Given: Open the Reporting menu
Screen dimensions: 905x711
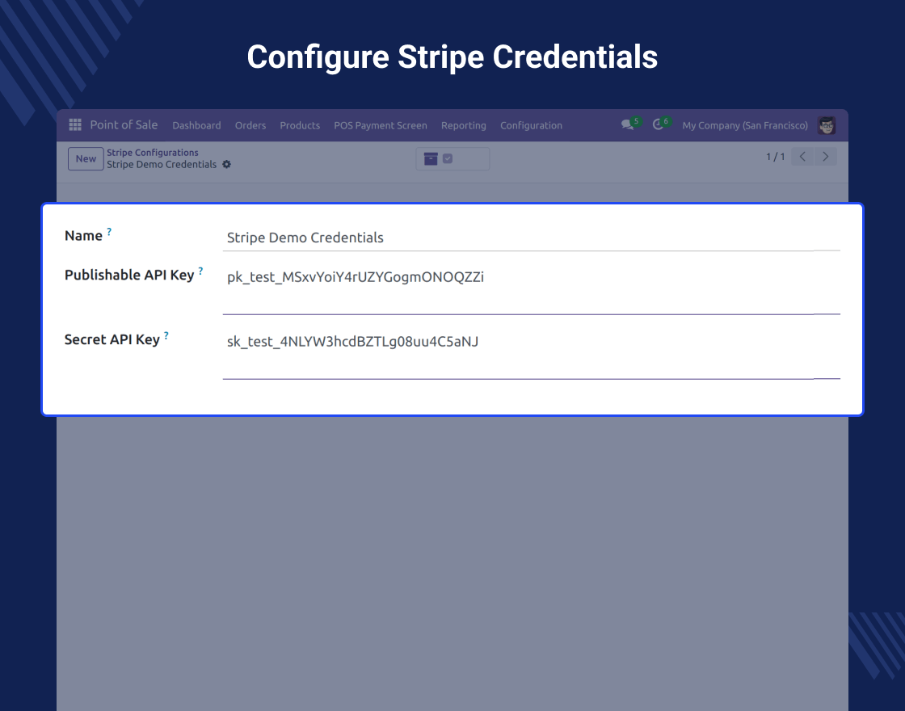Looking at the screenshot, I should tap(464, 125).
